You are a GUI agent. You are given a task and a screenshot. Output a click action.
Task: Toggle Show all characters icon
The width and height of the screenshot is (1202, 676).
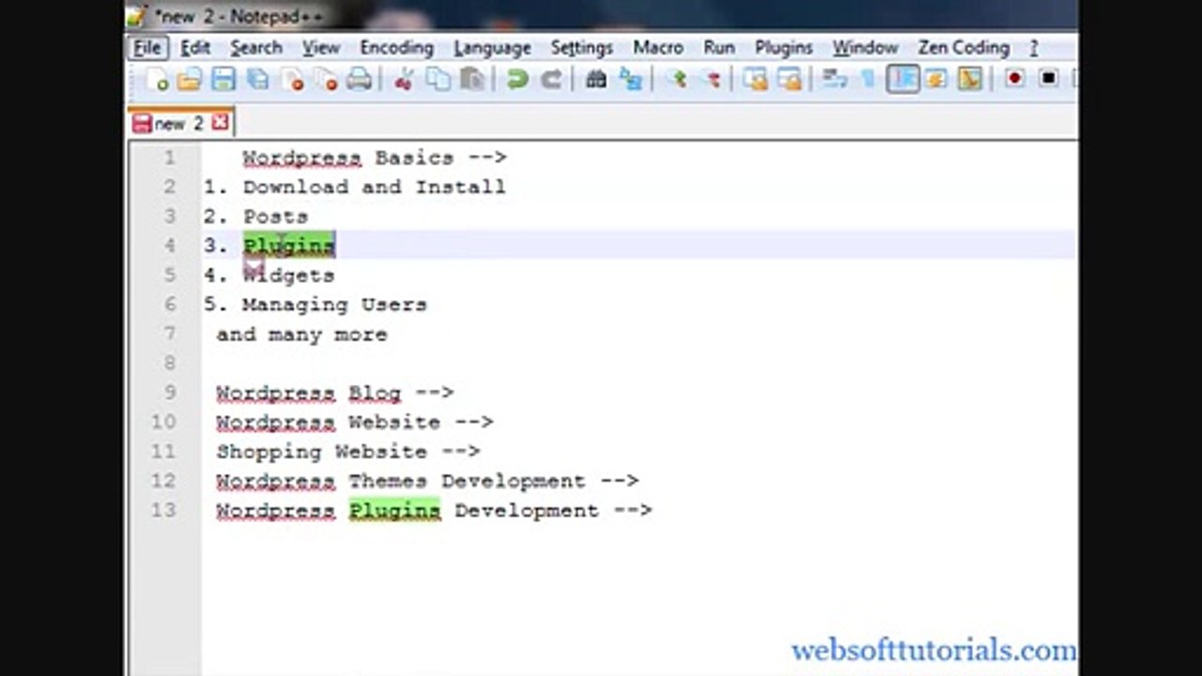[x=869, y=80]
